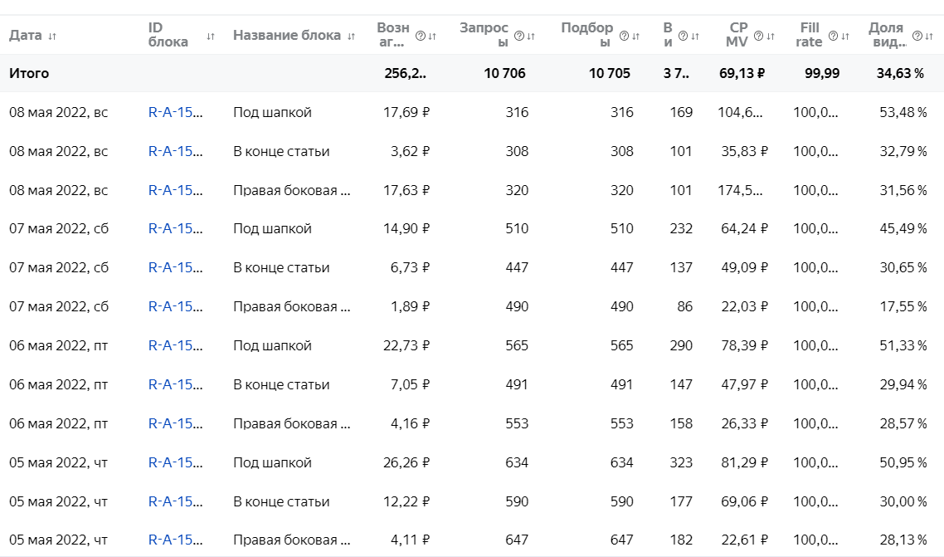Sort by CPMV column arrows

pos(771,36)
